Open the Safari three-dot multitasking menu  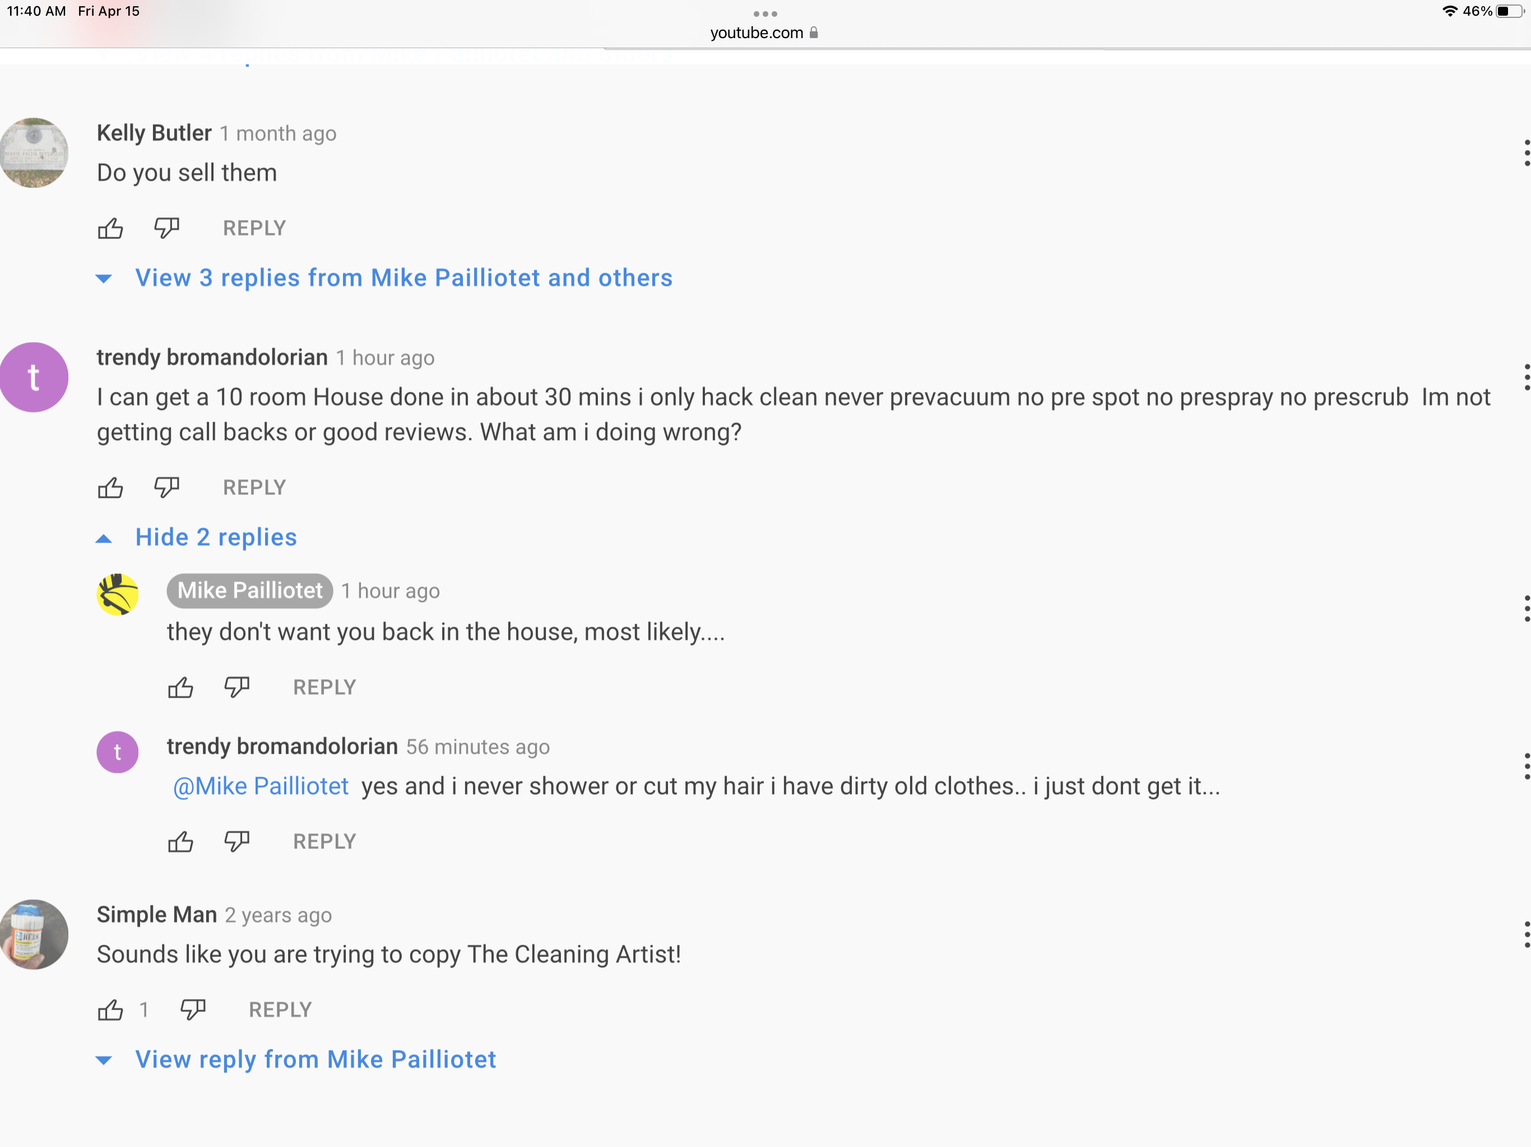pos(765,13)
